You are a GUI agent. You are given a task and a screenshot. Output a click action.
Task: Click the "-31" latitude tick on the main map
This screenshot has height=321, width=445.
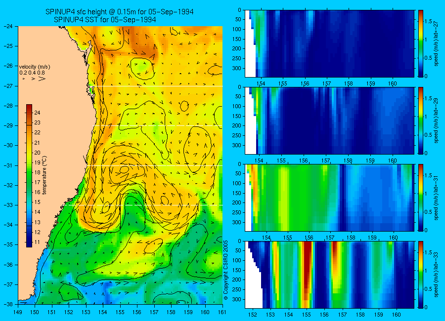coord(8,165)
